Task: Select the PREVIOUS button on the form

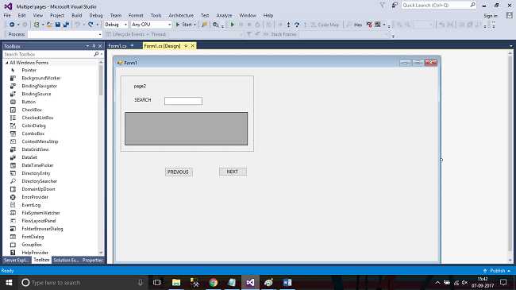Action: [x=178, y=172]
